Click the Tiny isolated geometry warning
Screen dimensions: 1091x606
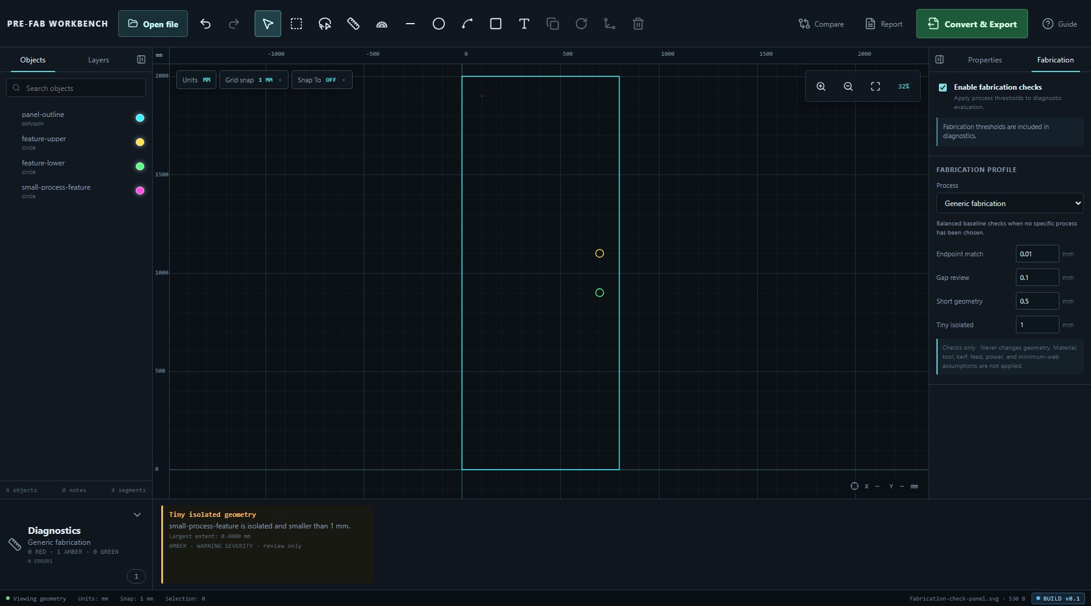pyautogui.click(x=267, y=544)
